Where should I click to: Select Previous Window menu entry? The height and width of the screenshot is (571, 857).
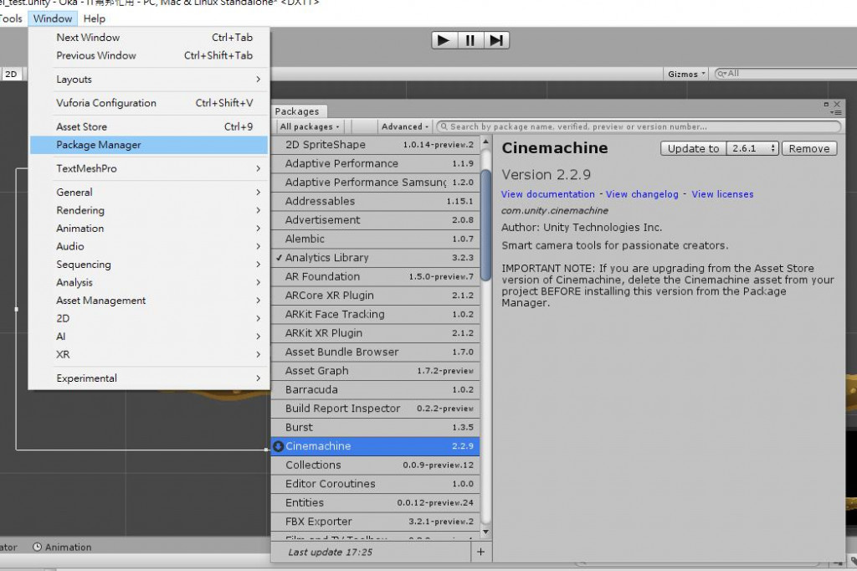[x=149, y=55]
